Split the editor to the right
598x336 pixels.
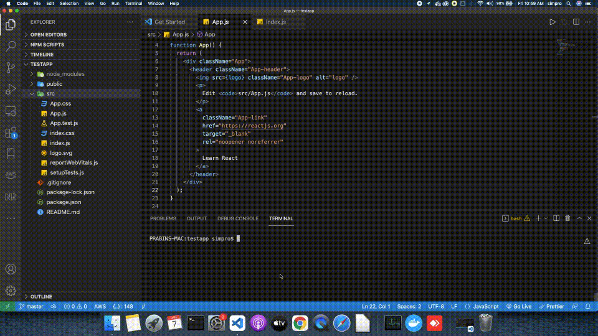tap(576, 22)
